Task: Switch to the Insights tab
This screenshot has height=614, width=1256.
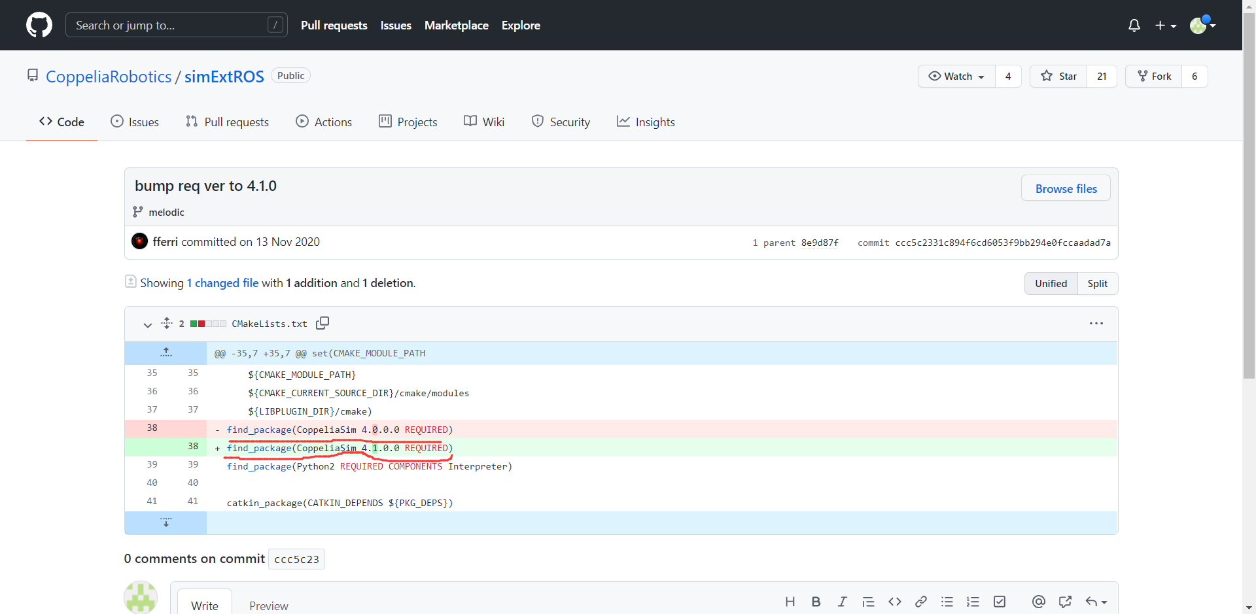Action: tap(646, 122)
